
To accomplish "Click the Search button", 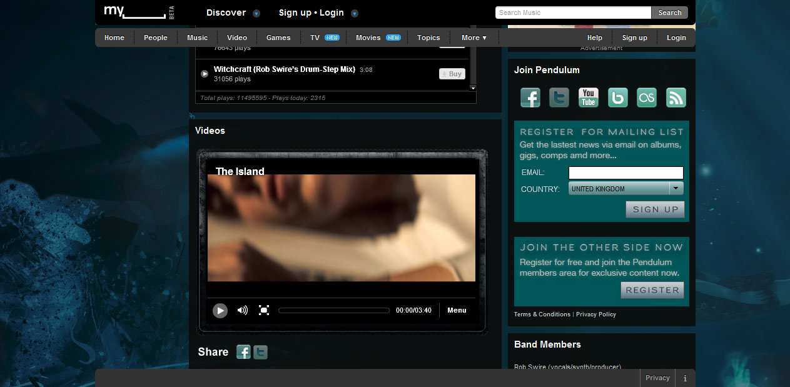I will pos(669,13).
